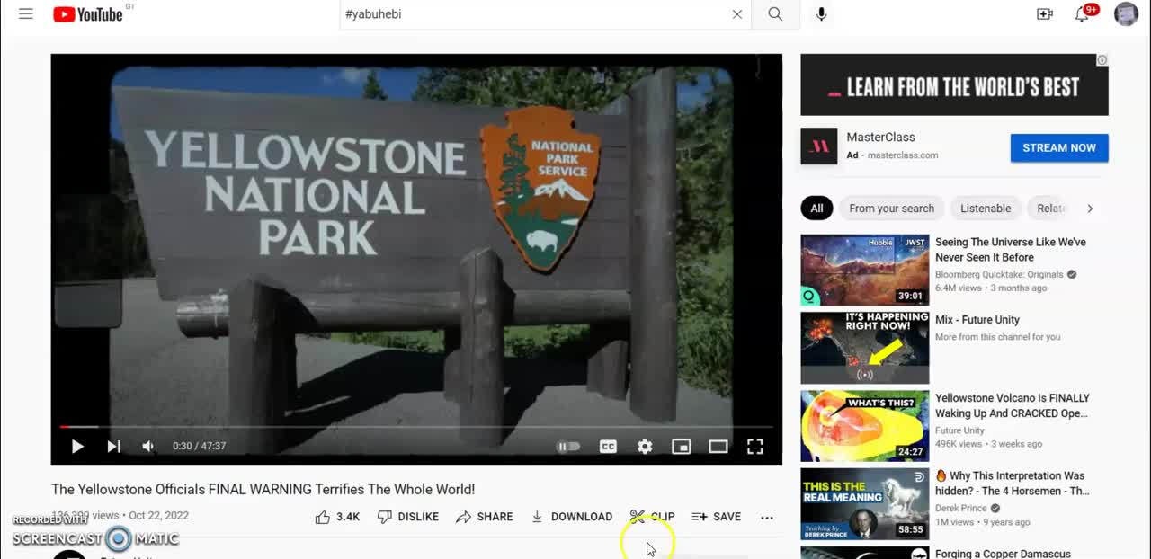Seek on the video progress bar
This screenshot has height=559, width=1151.
click(416, 427)
